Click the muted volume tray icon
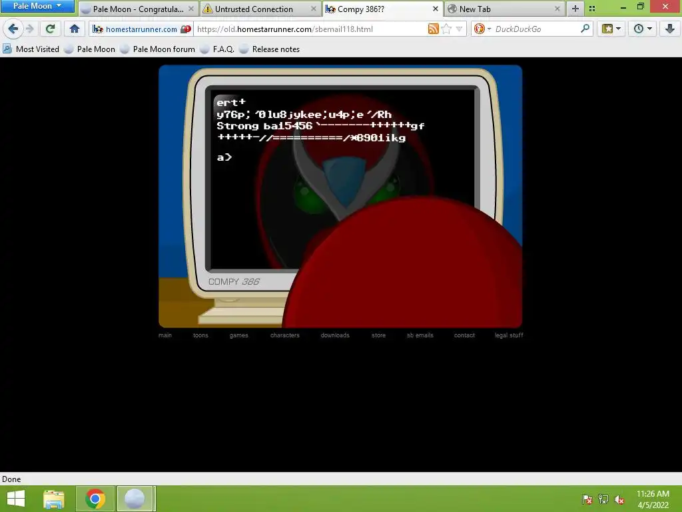682x512 pixels. click(x=619, y=499)
